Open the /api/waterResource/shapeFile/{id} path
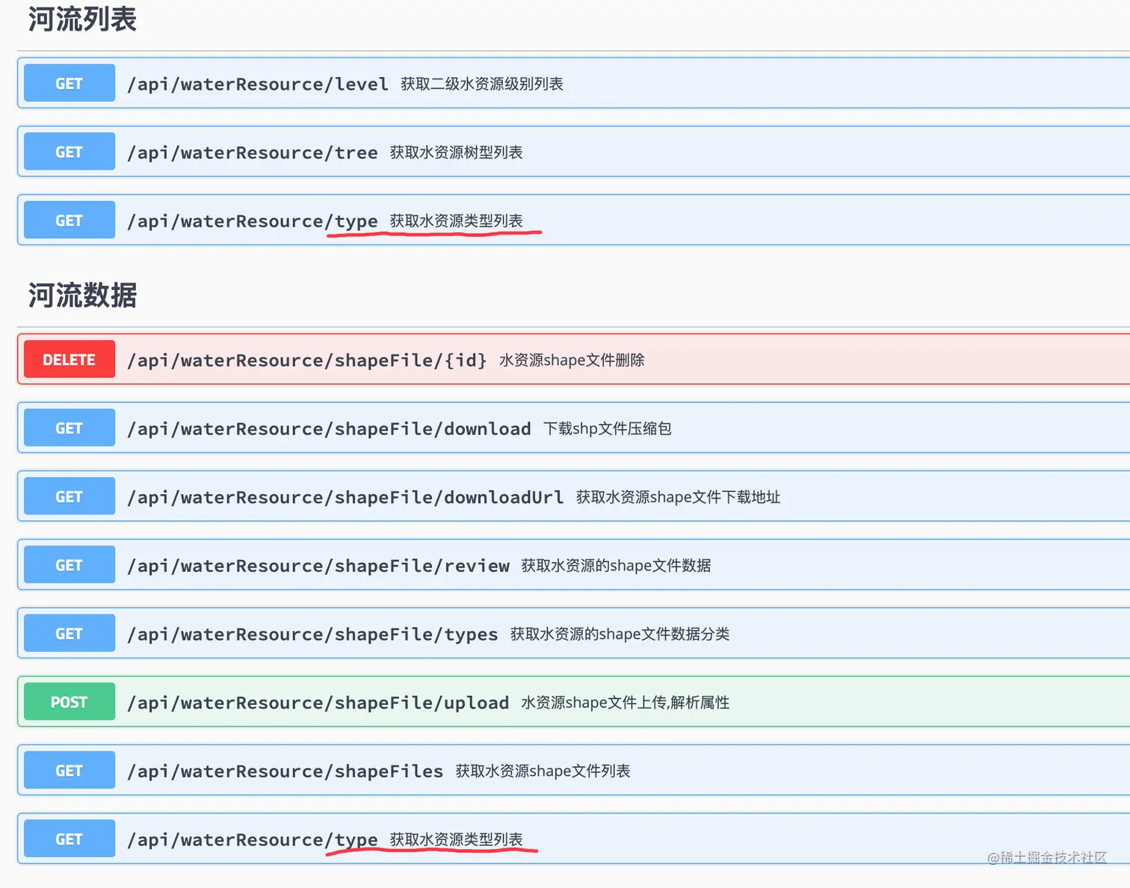The width and height of the screenshot is (1130, 888). (307, 360)
